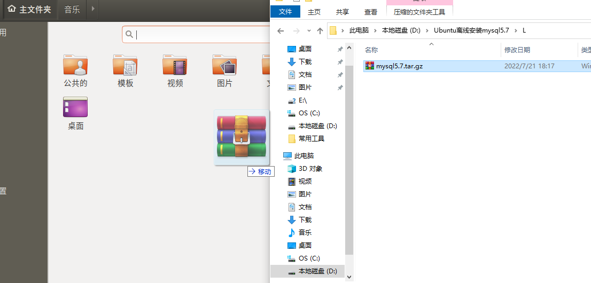This screenshot has width=591, height=283.
Task: Open 文档 listed under 此电脑
Action: (x=305, y=207)
